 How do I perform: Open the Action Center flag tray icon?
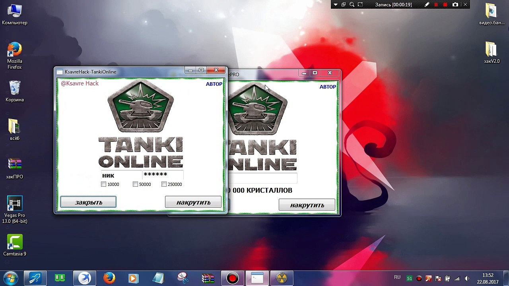[x=438, y=279]
